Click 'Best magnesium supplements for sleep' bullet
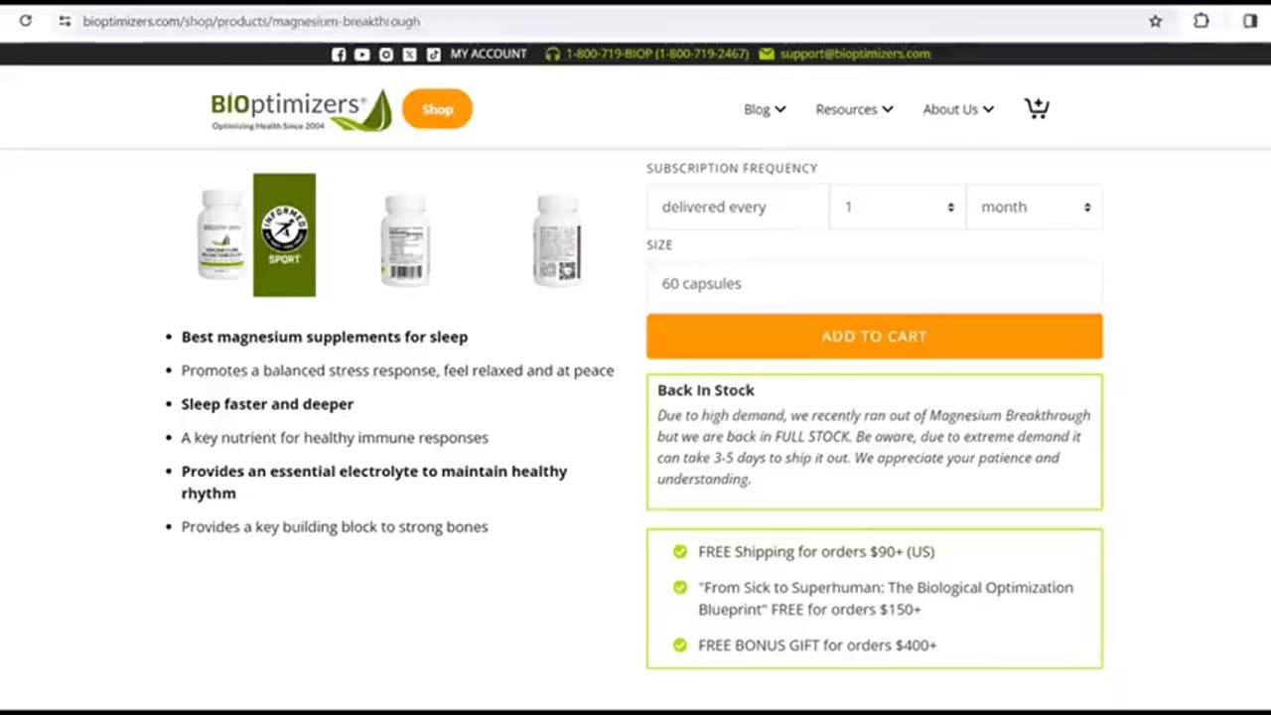Image resolution: width=1271 pixels, height=715 pixels. [325, 337]
